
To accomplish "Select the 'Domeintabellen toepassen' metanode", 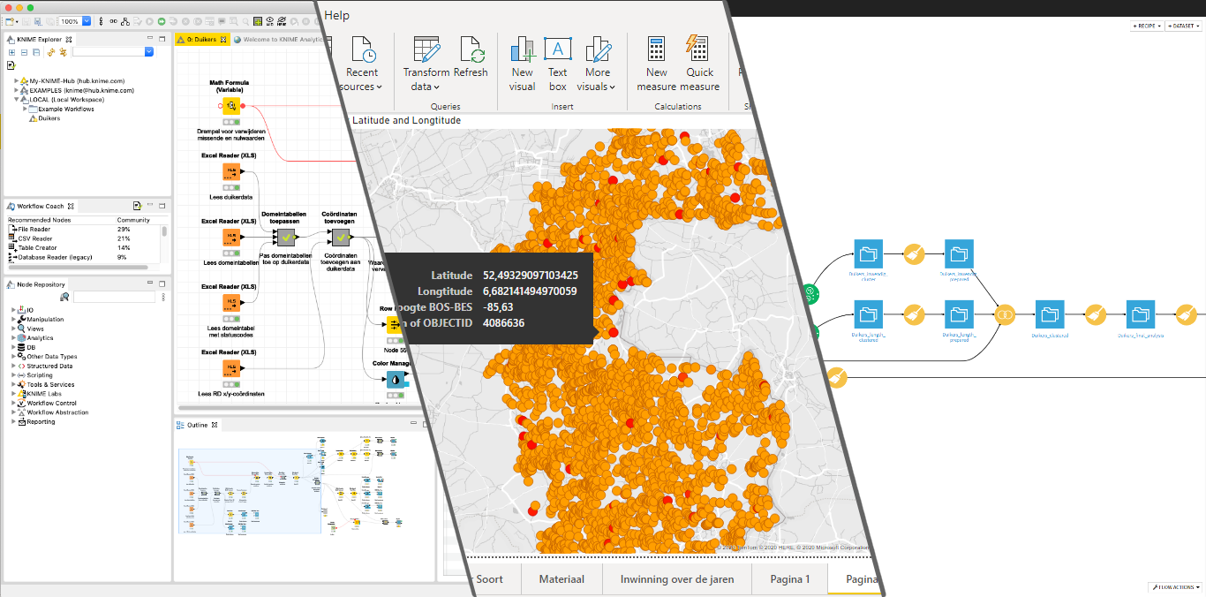I will 286,238.
